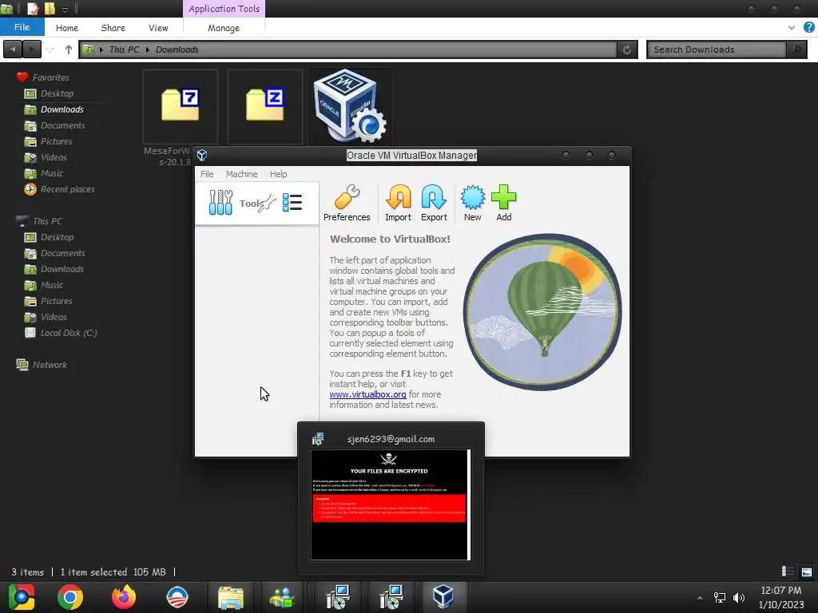Click in the Search Downloads field
This screenshot has width=818, height=613.
pos(718,49)
